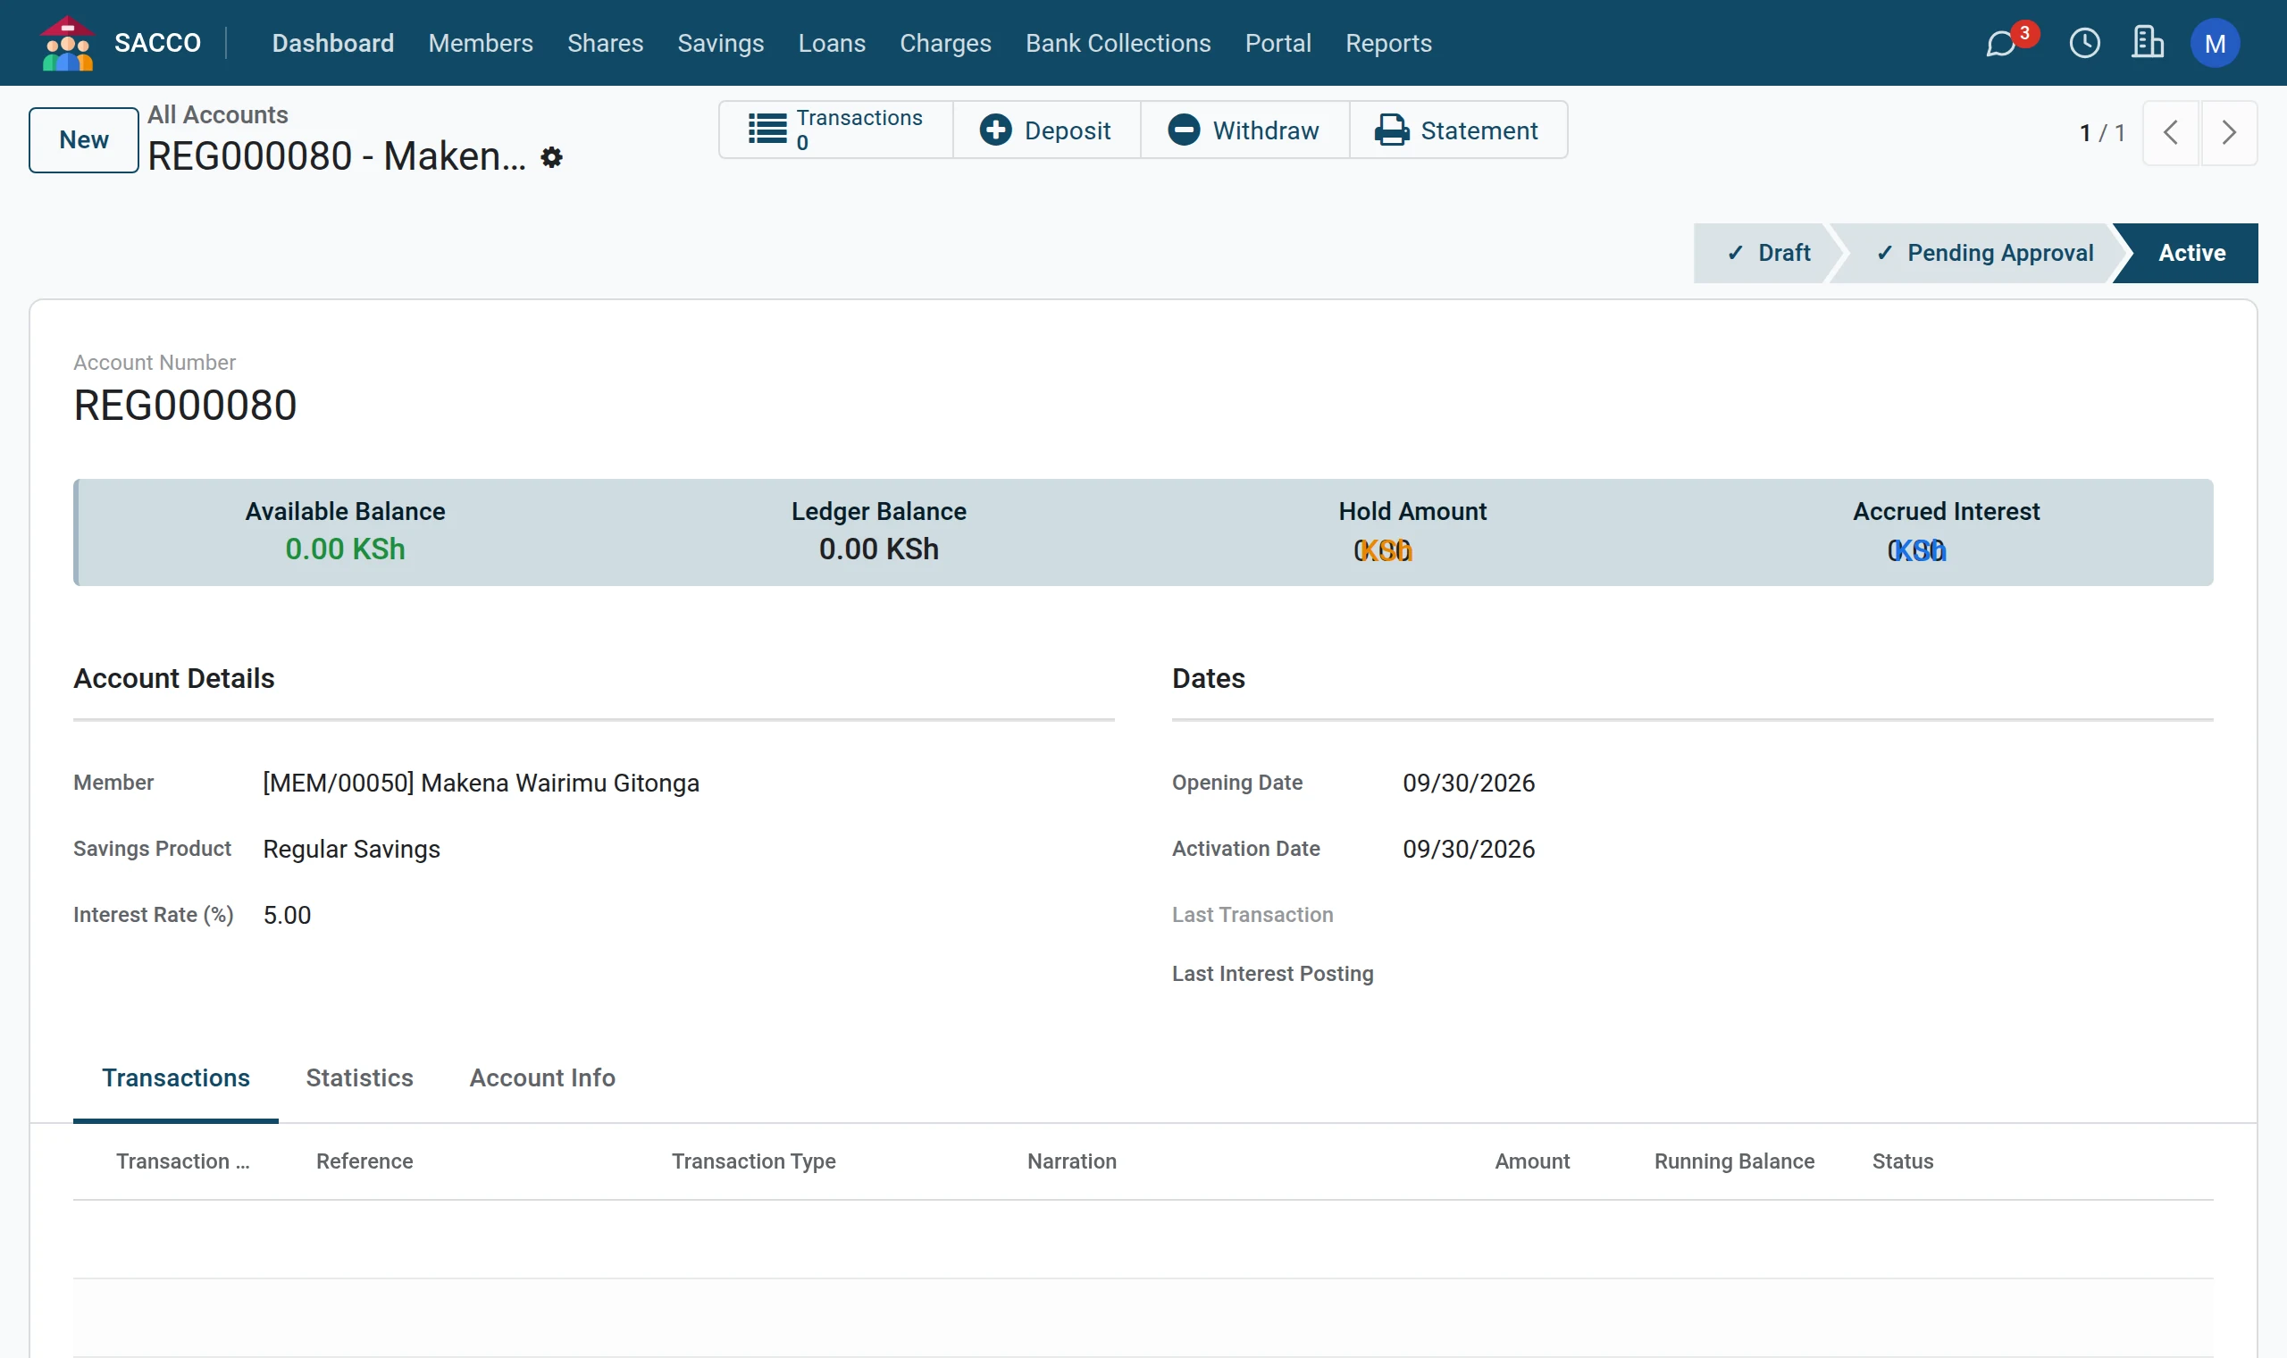Screen dimensions: 2287x1358
Task: Open the Transactions smart button
Action: click(x=836, y=130)
